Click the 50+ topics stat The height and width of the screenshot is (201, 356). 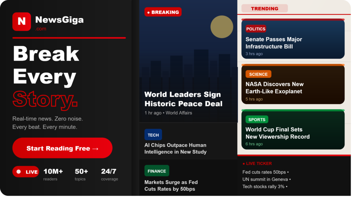click(x=81, y=175)
